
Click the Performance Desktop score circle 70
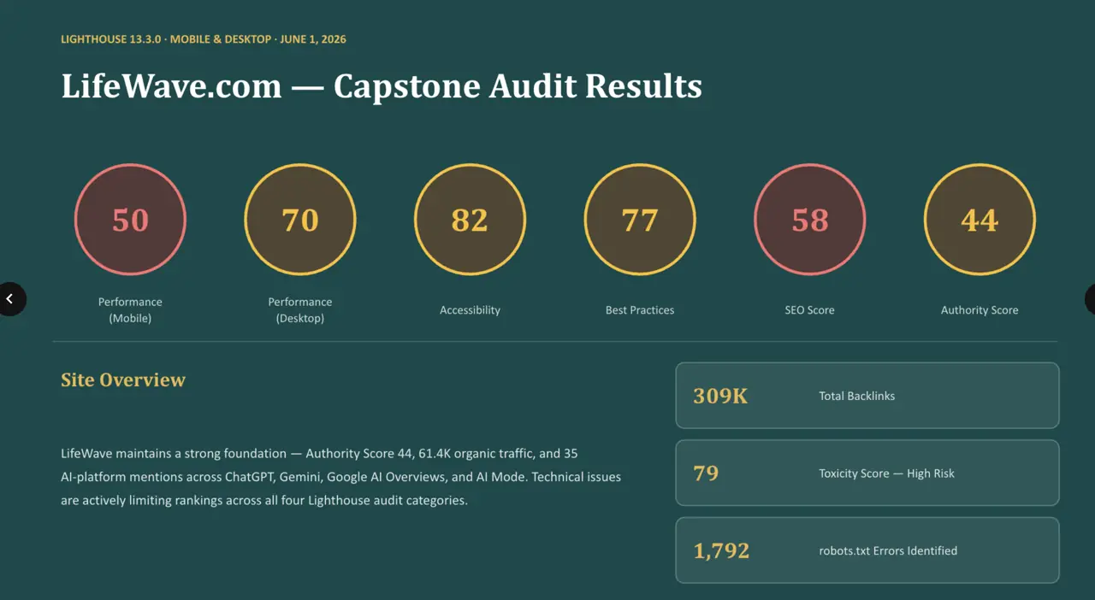point(300,220)
